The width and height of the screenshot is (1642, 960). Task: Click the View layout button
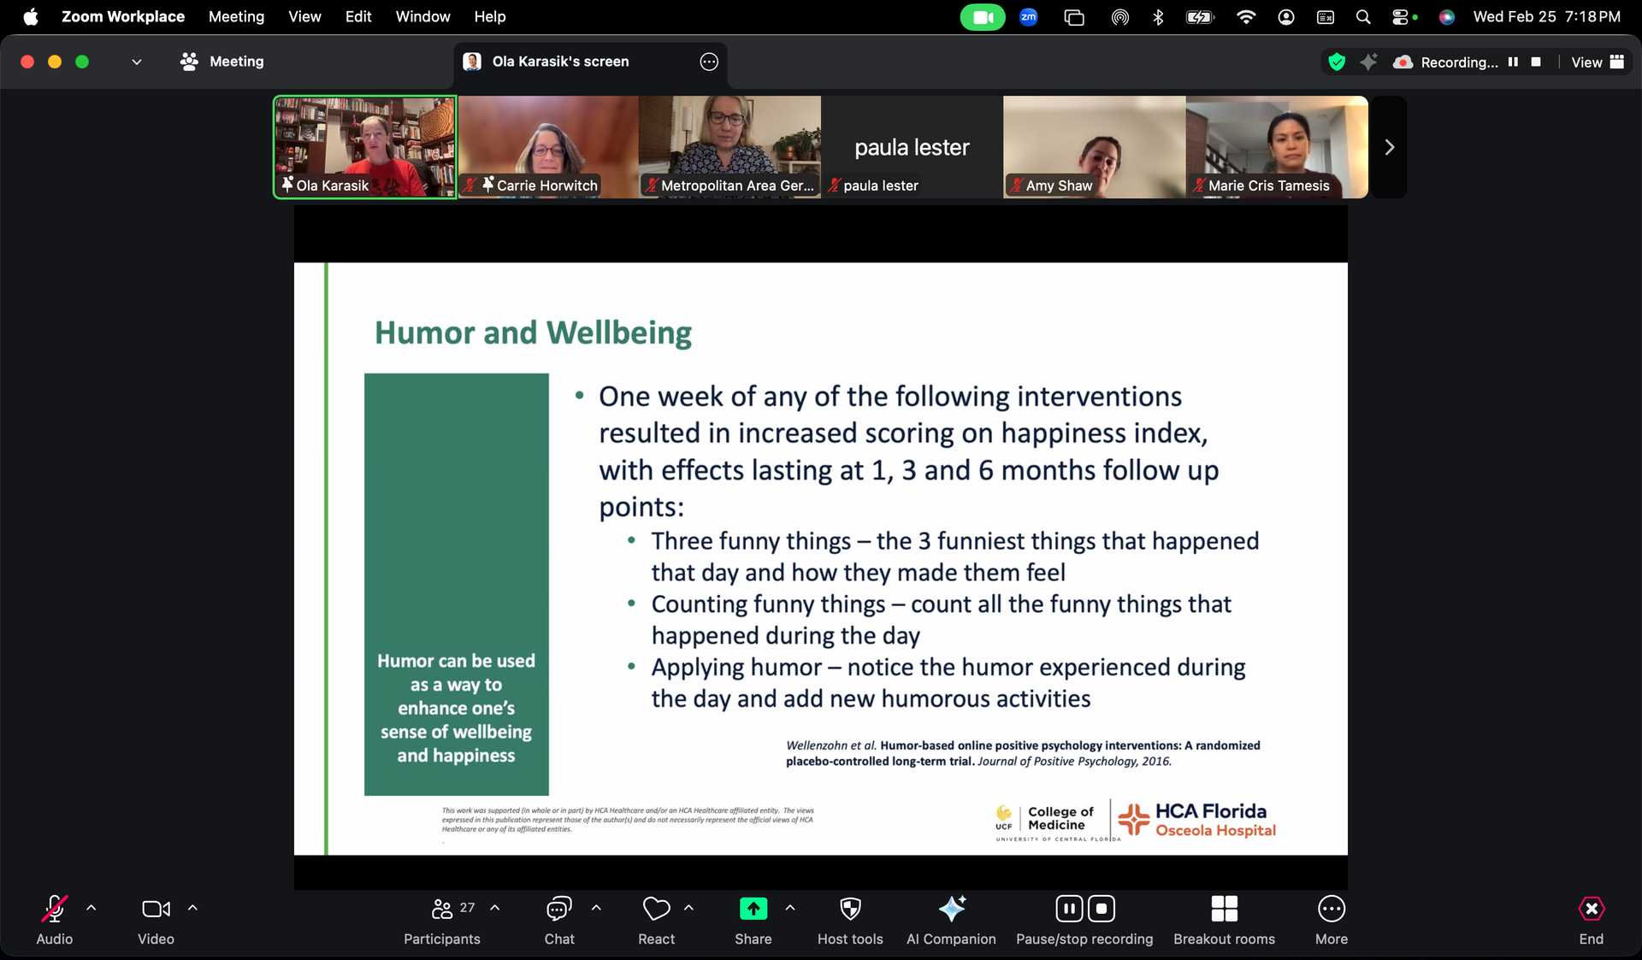tap(1597, 62)
